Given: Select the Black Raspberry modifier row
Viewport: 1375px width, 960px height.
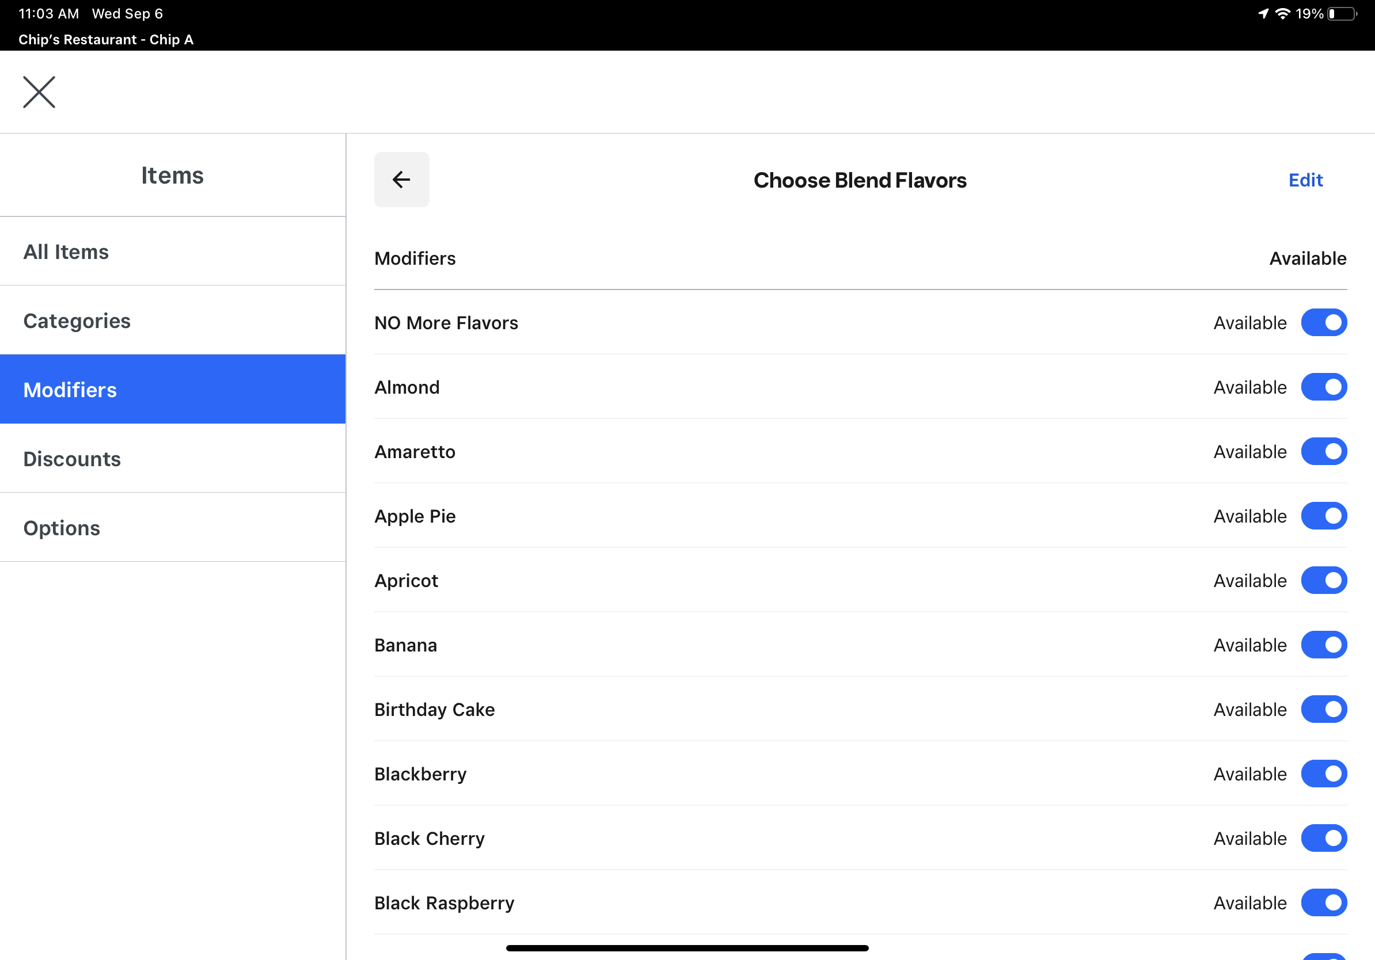Looking at the screenshot, I should tap(861, 902).
